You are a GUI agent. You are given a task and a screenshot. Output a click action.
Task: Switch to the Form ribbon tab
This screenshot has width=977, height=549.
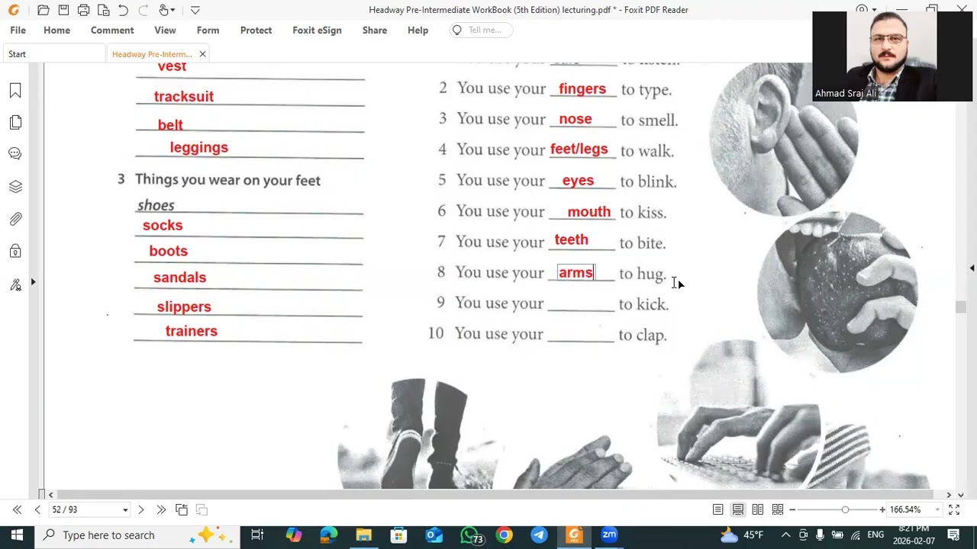[208, 30]
